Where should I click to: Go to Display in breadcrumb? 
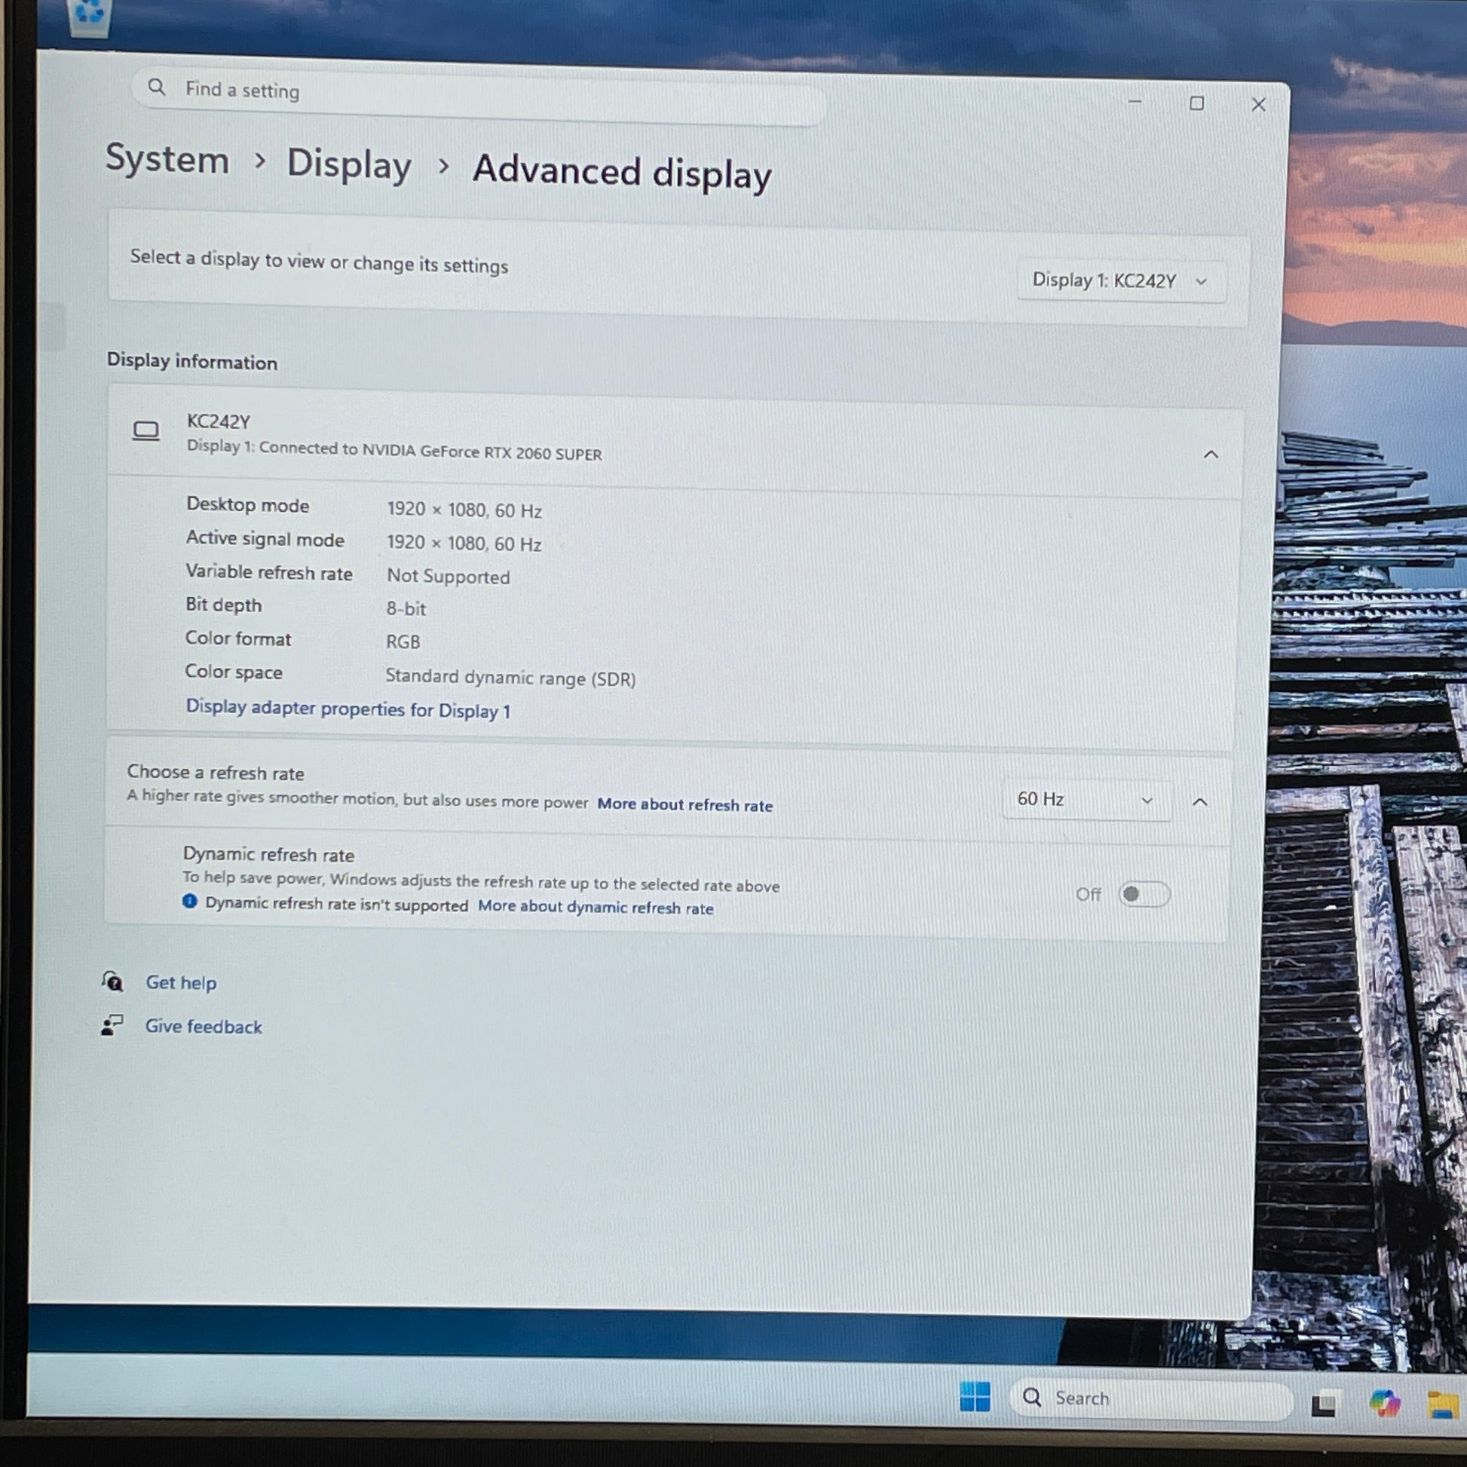click(349, 165)
